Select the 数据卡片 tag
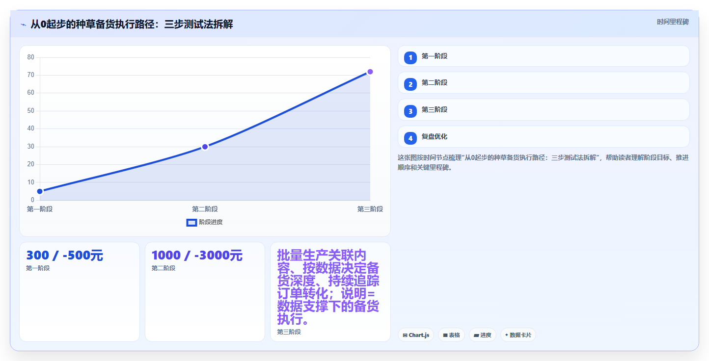709x361 pixels. [x=518, y=335]
